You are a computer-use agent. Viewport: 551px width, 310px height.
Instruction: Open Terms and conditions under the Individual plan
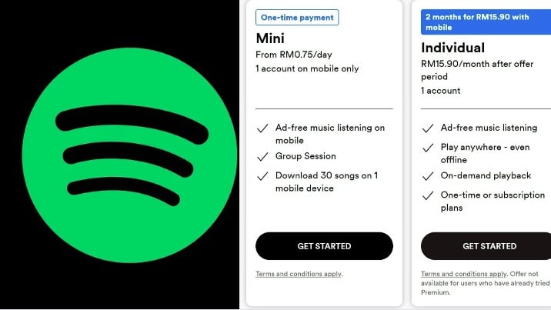[463, 274]
